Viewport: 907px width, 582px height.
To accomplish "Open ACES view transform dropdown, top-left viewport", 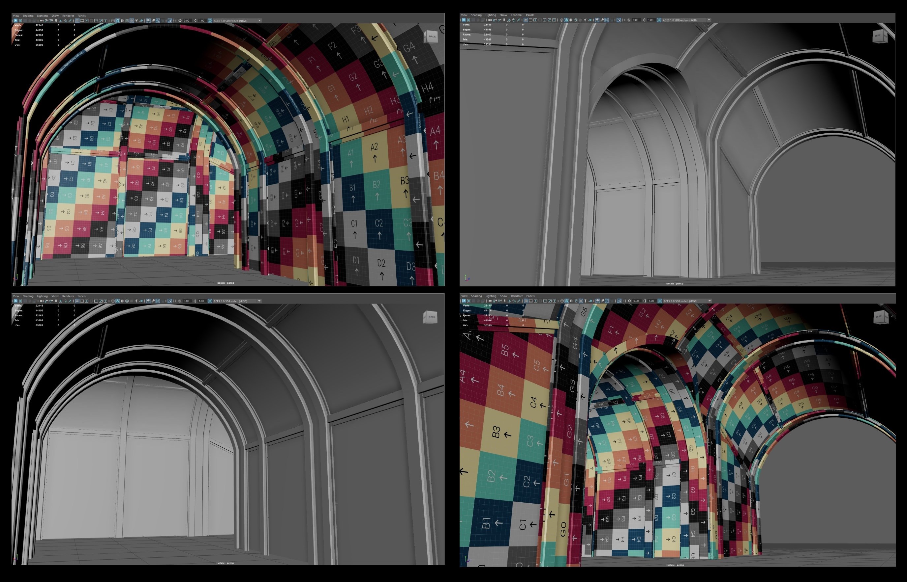I will point(259,21).
